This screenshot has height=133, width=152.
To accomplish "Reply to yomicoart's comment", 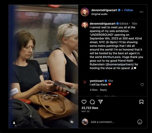I will (103, 90).
